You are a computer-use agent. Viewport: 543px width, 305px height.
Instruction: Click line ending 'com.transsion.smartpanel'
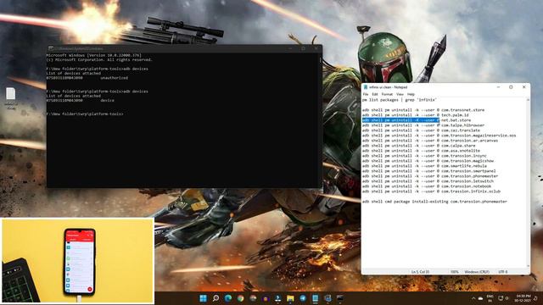428,171
